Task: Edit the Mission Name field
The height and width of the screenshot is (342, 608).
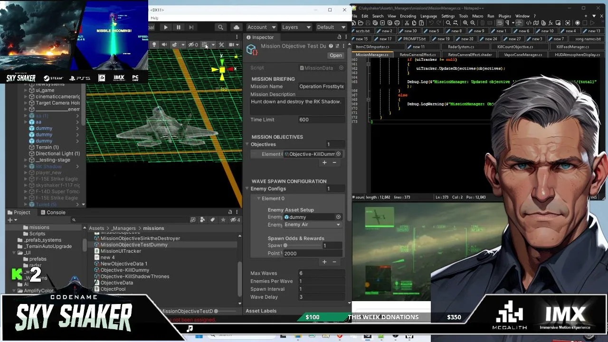Action: (321, 86)
